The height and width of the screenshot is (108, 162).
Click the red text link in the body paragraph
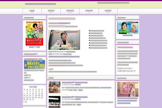point(58,65)
